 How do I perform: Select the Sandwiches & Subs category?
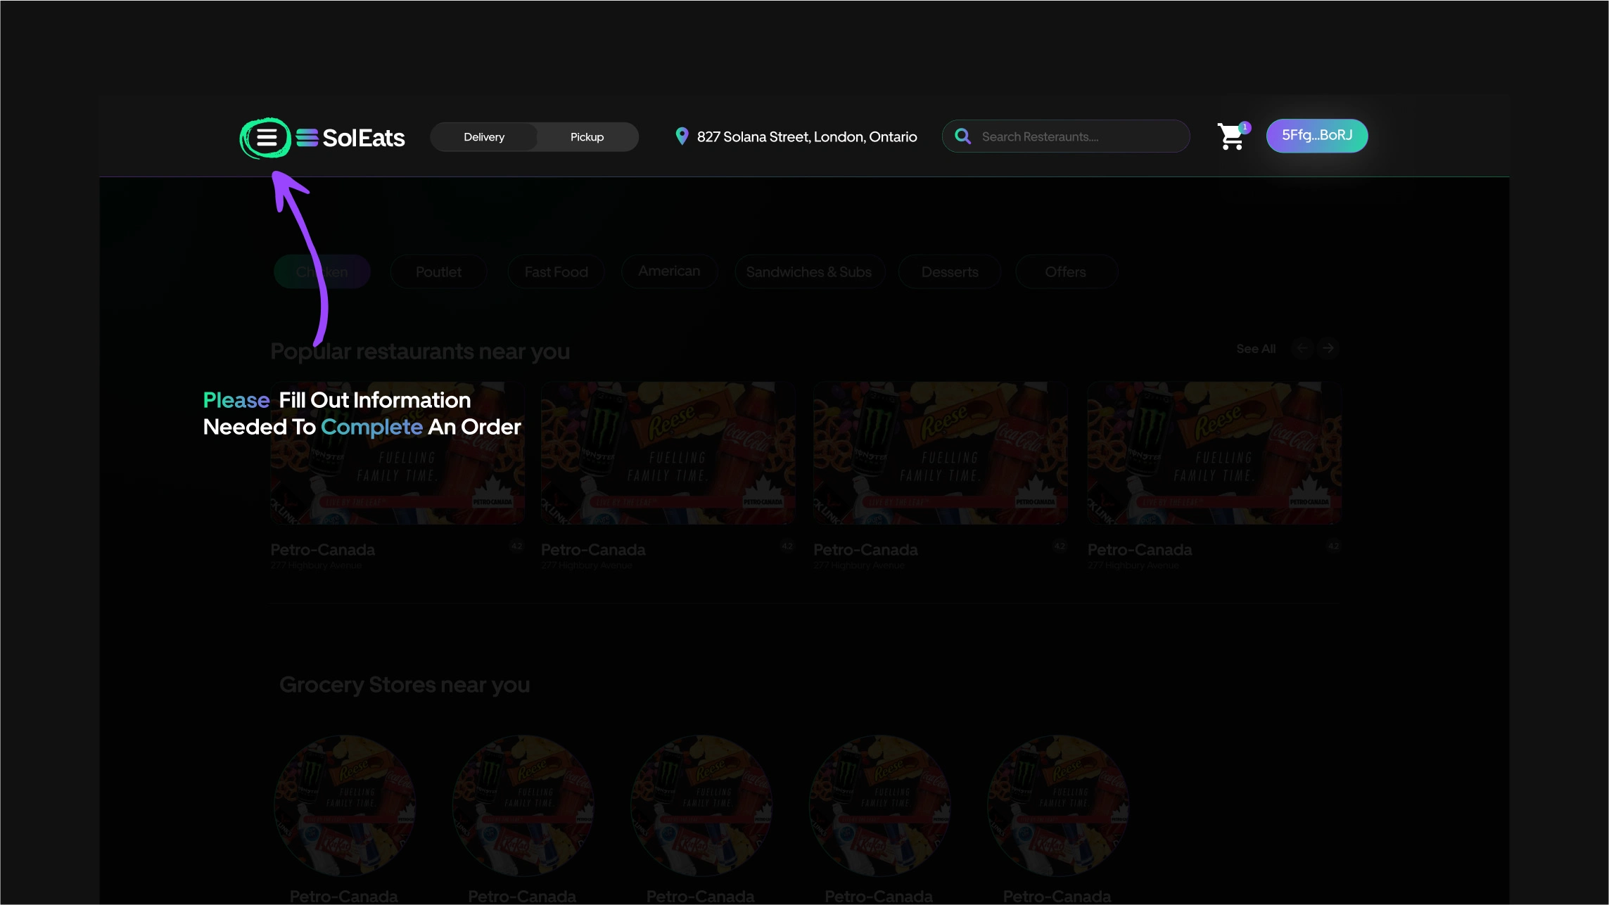pyautogui.click(x=808, y=272)
